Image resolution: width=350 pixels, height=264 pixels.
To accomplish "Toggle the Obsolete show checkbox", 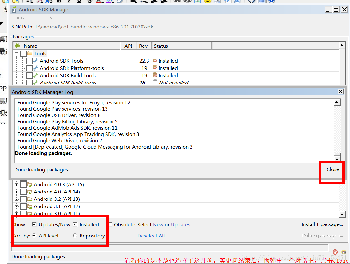I will pyautogui.click(x=110, y=224).
